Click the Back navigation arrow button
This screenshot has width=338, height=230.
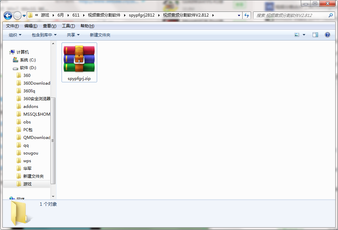point(8,16)
